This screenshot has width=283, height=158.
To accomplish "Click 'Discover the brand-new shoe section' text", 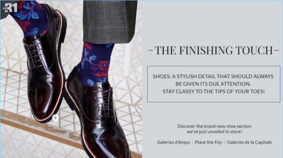I will [x=214, y=126].
